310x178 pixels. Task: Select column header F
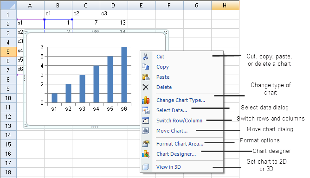coord(170,6)
